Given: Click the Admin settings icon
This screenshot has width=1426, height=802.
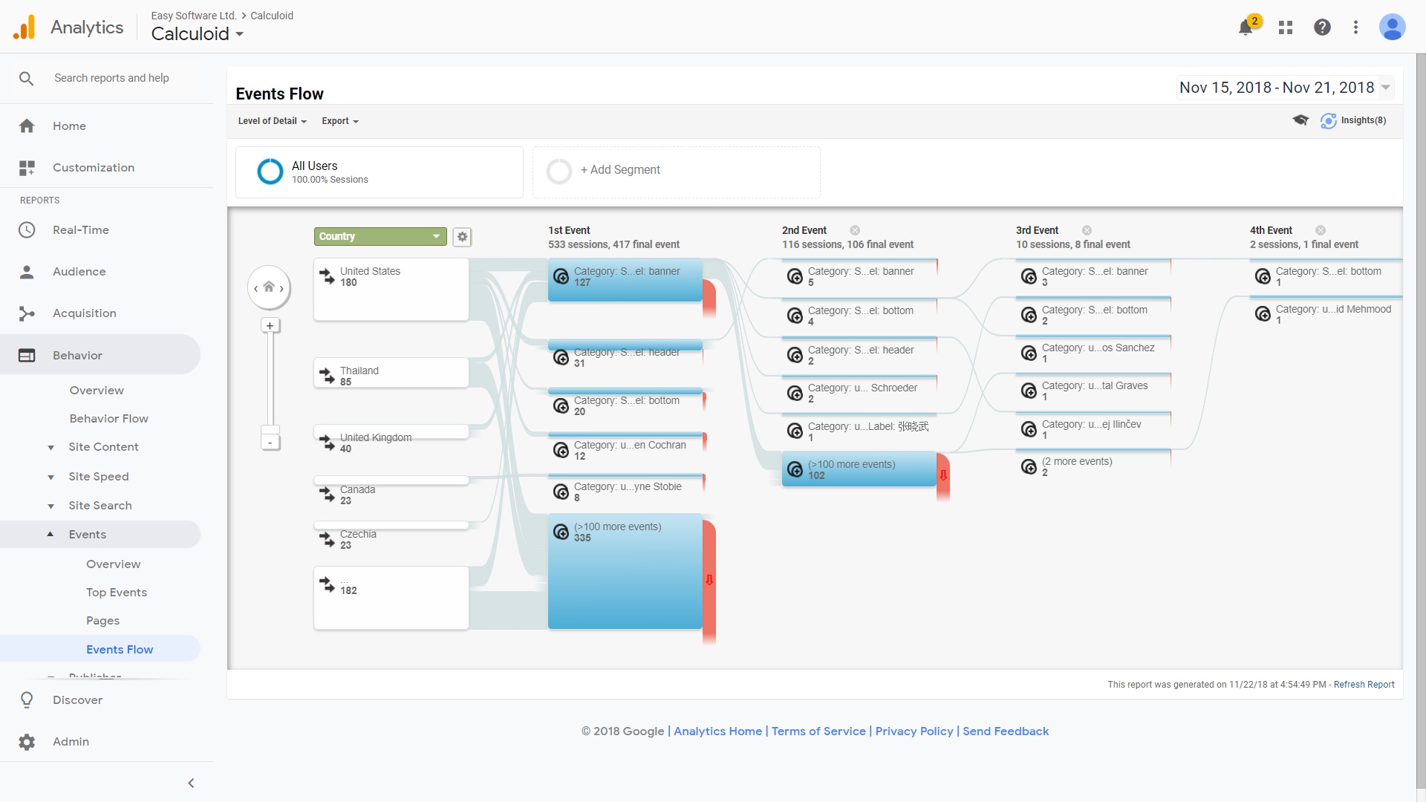Looking at the screenshot, I should [x=27, y=741].
